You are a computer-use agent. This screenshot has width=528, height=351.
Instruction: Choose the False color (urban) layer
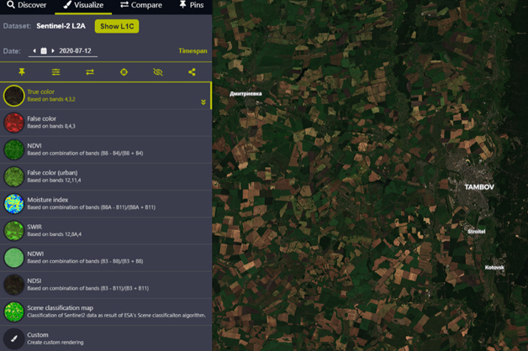[52, 176]
